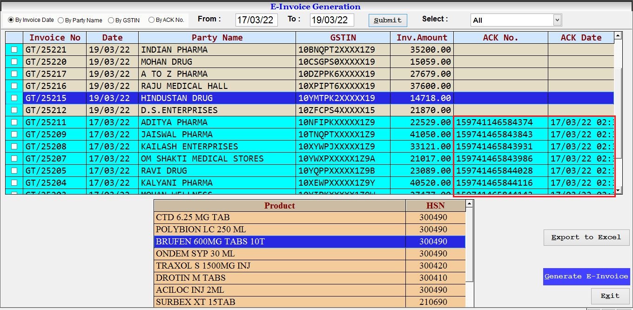This screenshot has width=633, height=310.
Task: Click the Product column header
Action: [280, 205]
